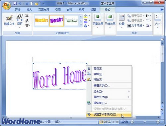Open the 邮件 tab
Viewport: 166px width, 126px height.
pos(70,10)
